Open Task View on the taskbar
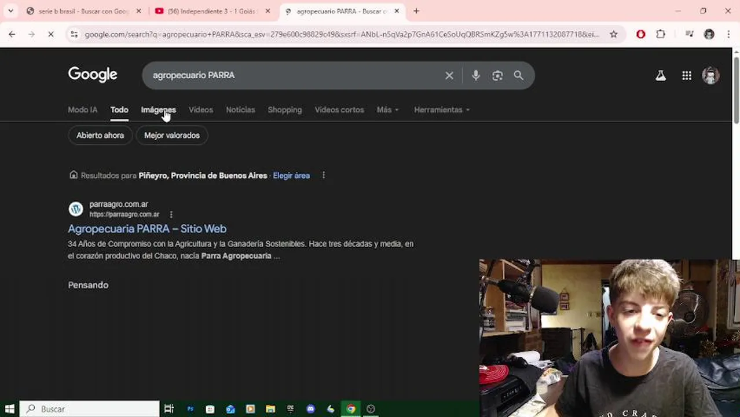This screenshot has width=740, height=417. [x=169, y=409]
